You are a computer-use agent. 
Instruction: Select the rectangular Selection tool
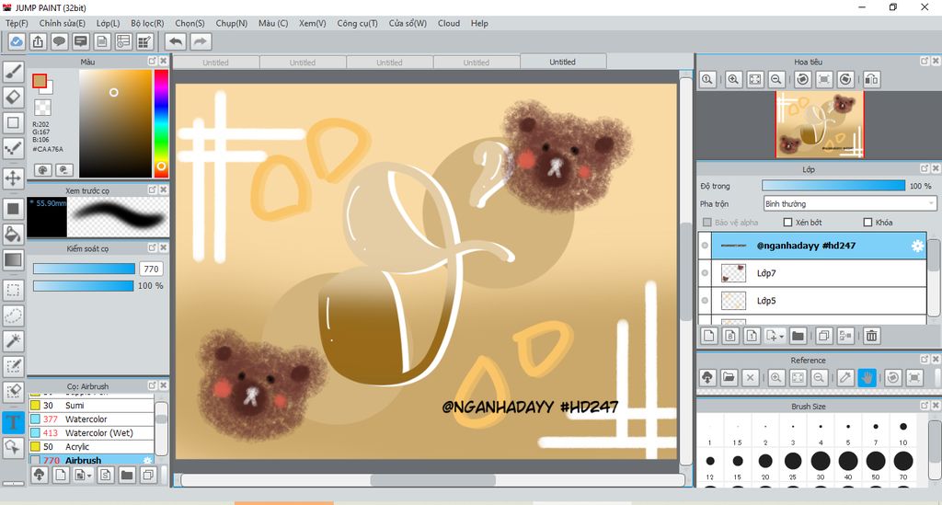tap(13, 290)
